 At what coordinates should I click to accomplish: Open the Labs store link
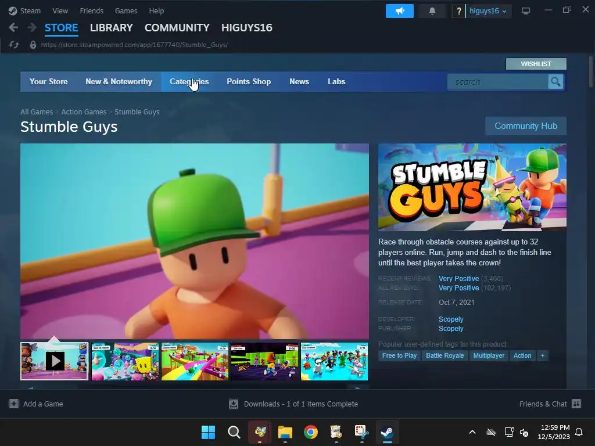[x=336, y=81]
